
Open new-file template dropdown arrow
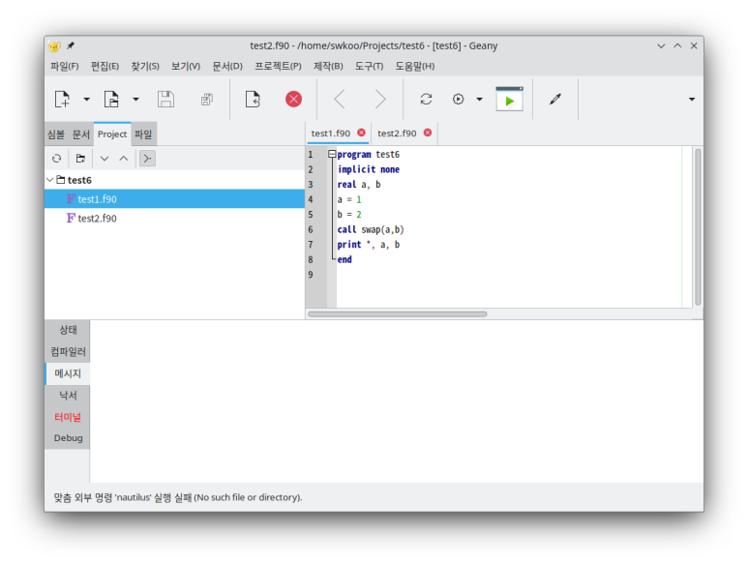point(86,100)
